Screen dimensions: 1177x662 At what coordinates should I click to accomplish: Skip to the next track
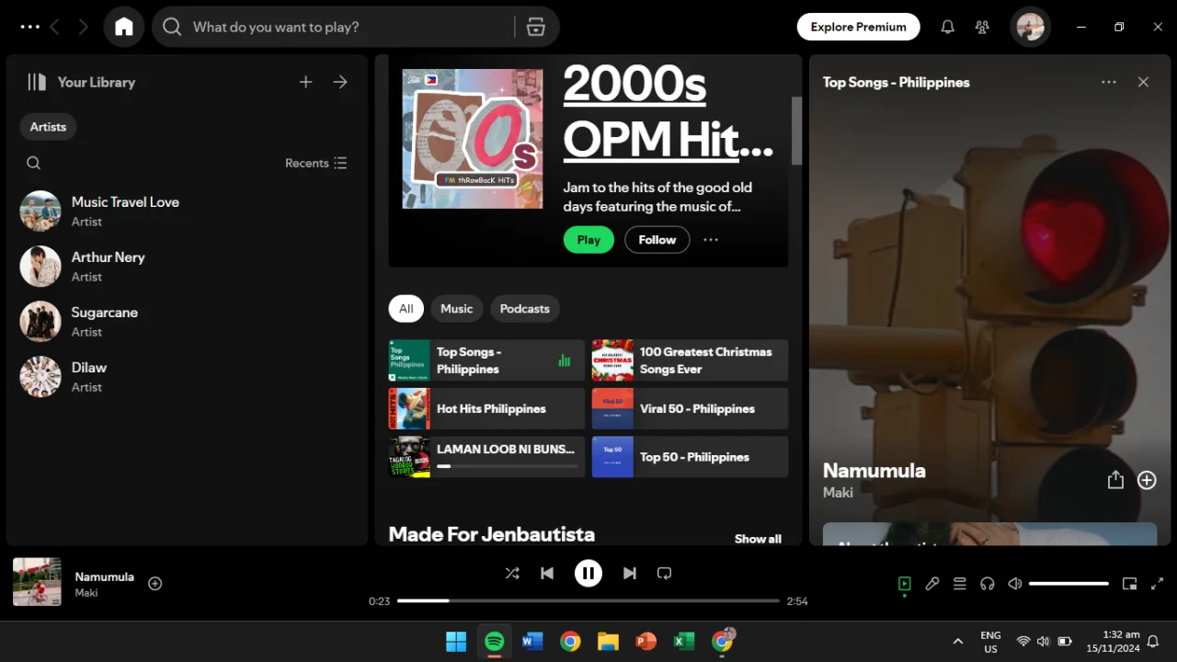(x=630, y=574)
